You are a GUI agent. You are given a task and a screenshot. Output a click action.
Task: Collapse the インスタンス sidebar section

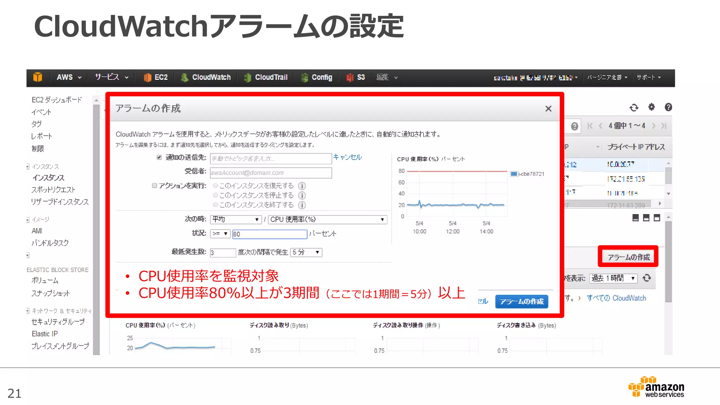(28, 167)
